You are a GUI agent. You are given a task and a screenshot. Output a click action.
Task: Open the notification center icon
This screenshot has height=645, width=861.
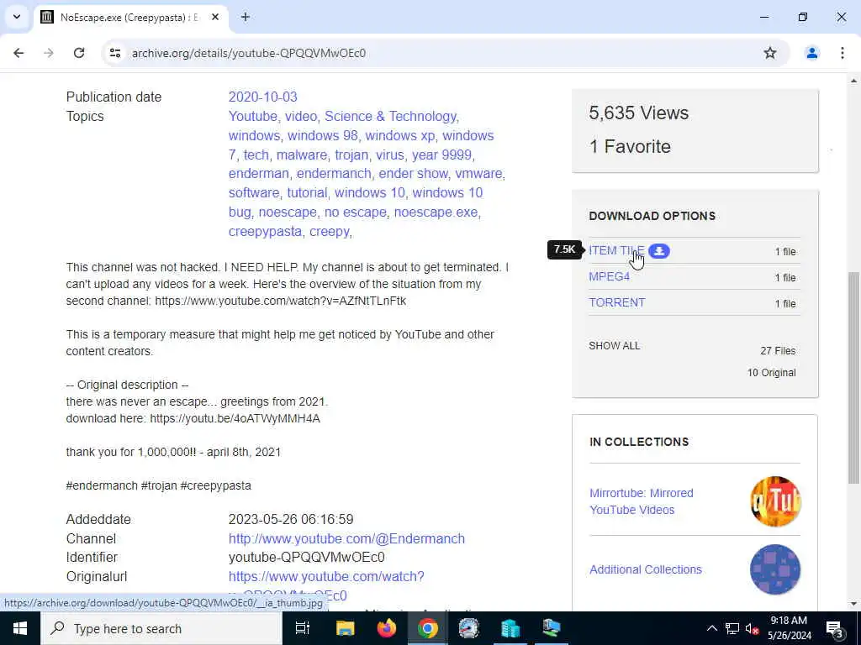coord(835,628)
